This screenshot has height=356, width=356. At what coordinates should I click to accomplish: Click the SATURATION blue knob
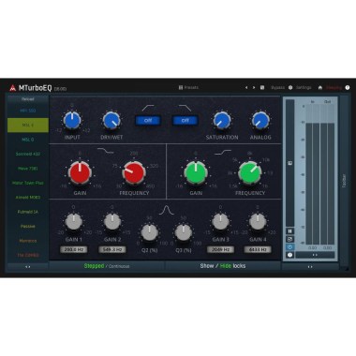(x=222, y=121)
